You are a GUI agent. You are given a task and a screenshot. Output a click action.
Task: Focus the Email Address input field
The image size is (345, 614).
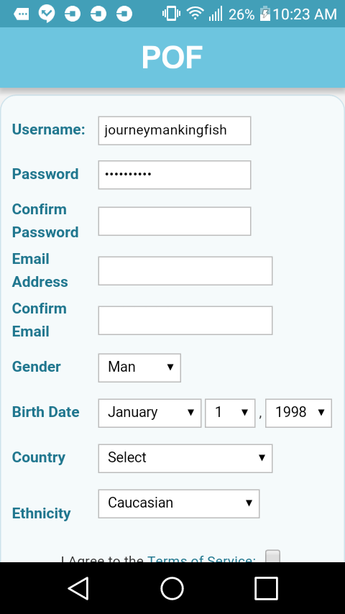point(185,270)
